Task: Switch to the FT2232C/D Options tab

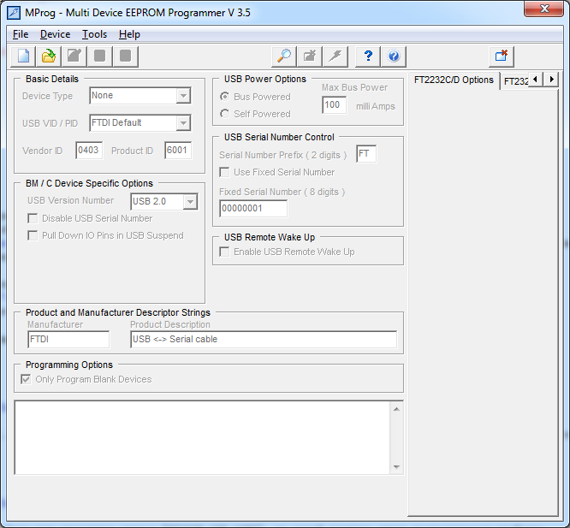Action: click(x=454, y=80)
